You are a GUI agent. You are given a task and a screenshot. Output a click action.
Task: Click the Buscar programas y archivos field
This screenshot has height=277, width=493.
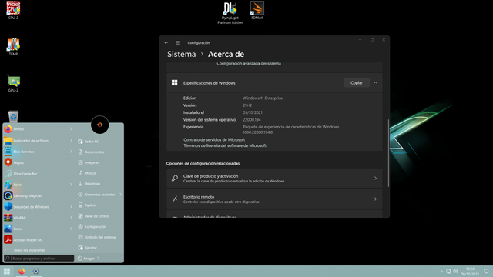39,259
